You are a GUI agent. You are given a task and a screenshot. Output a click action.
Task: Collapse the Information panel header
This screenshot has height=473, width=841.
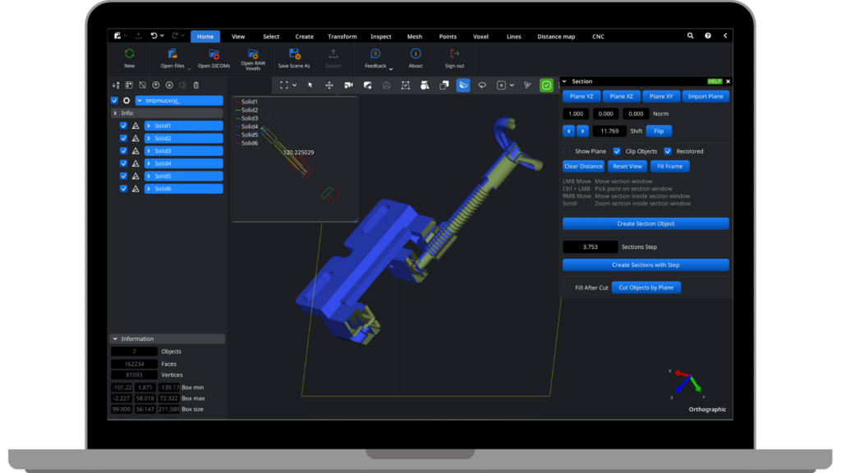(115, 338)
